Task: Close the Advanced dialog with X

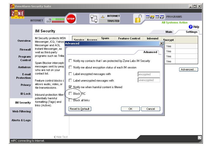Action: coord(161,43)
